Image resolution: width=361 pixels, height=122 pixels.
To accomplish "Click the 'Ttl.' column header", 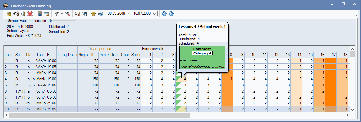I will (93, 55).
